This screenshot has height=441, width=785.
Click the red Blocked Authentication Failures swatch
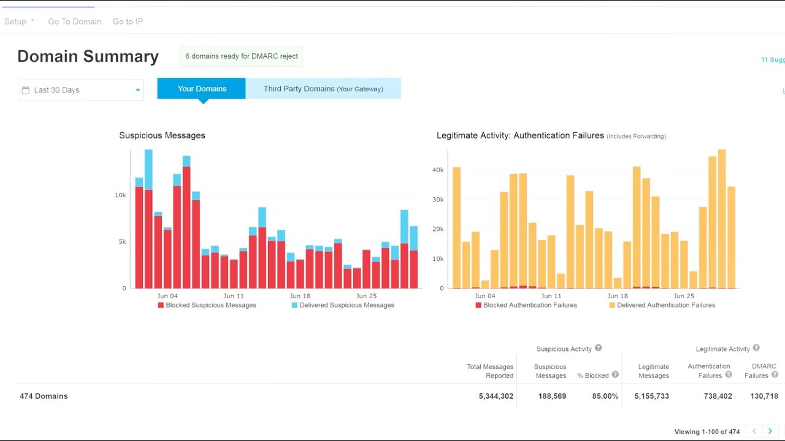(478, 304)
